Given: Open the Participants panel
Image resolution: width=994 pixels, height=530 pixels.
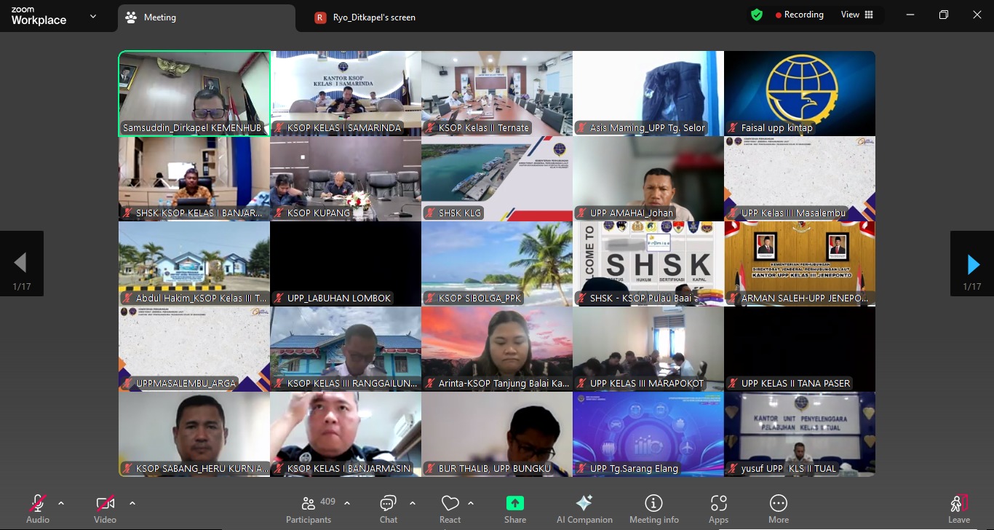Looking at the screenshot, I should pos(309,509).
